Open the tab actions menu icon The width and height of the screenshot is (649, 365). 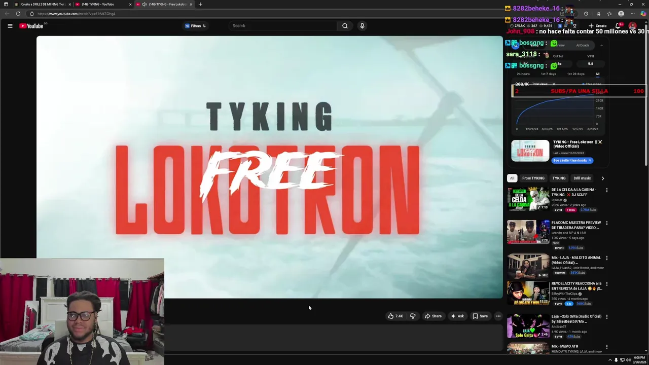pyautogui.click(x=6, y=4)
